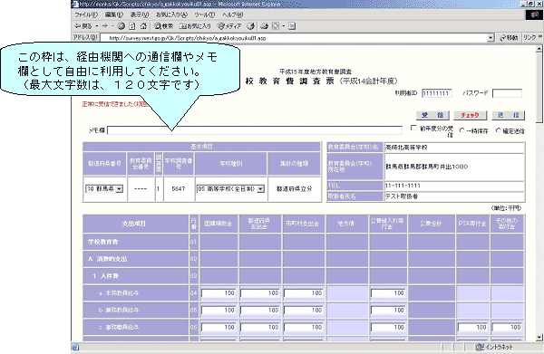Click row 04 国庫補助金 input field
Screen dimensions: 544x354
click(x=219, y=293)
